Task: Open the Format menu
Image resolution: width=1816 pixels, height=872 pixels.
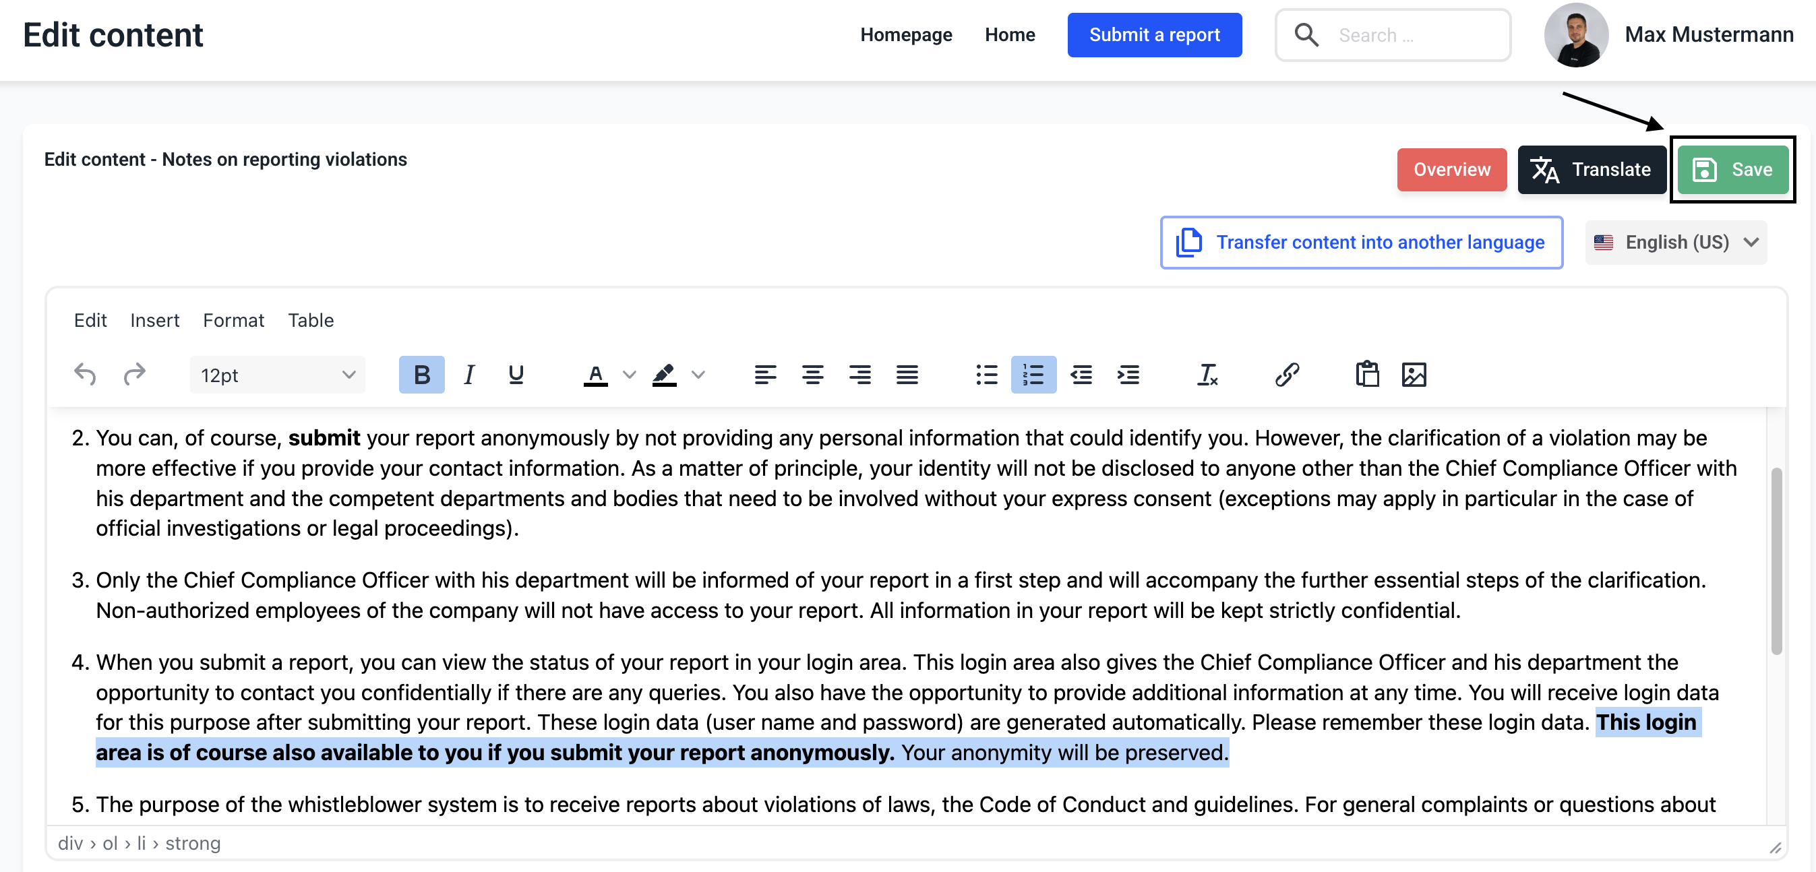Action: point(233,320)
